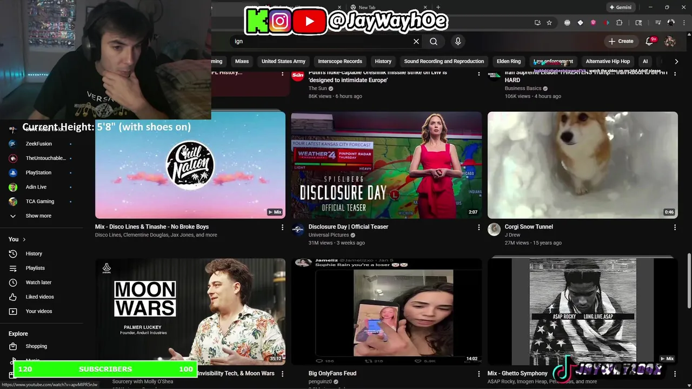This screenshot has width=692, height=389.
Task: Click the Create button
Action: click(x=621, y=41)
